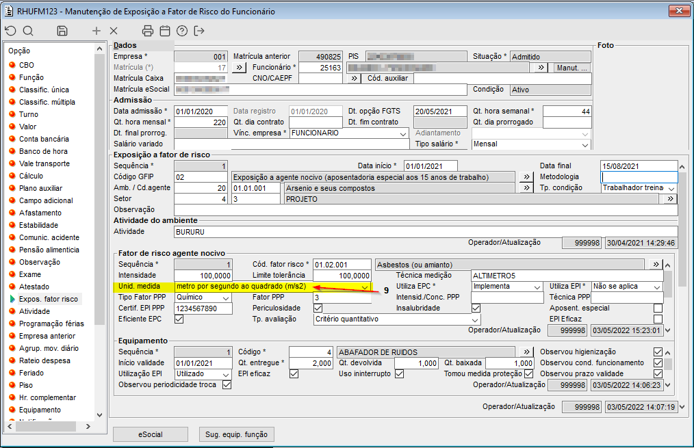Click the plus icon to add record
Viewport: 694px width, 448px height.
click(97, 31)
